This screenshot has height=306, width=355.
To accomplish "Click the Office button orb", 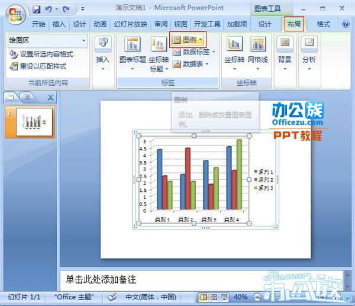I will [15, 14].
